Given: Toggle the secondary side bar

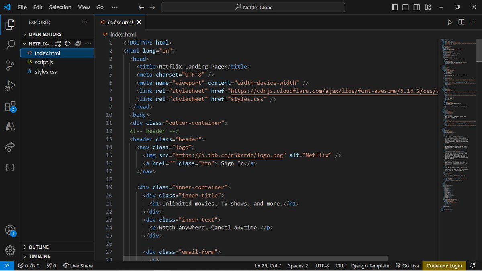Looking at the screenshot, I should point(417,7).
